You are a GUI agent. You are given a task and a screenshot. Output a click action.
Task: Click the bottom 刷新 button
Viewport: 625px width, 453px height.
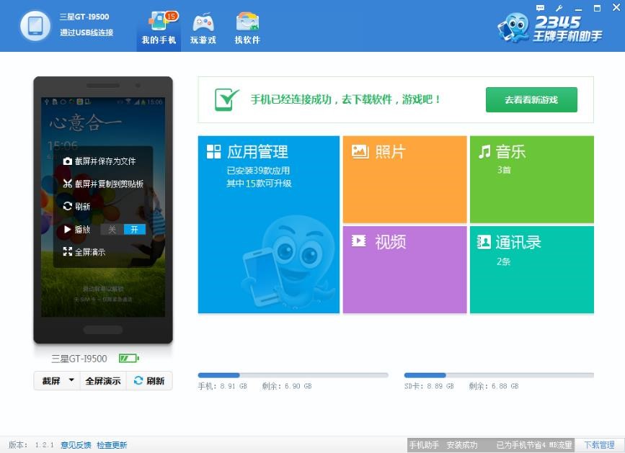tap(149, 381)
